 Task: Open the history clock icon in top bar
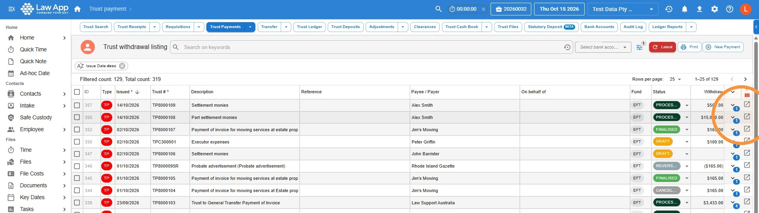[669, 9]
